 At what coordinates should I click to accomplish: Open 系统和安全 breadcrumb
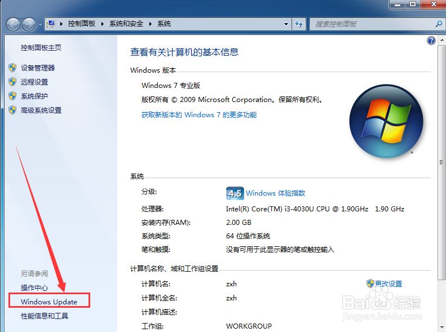[x=126, y=24]
